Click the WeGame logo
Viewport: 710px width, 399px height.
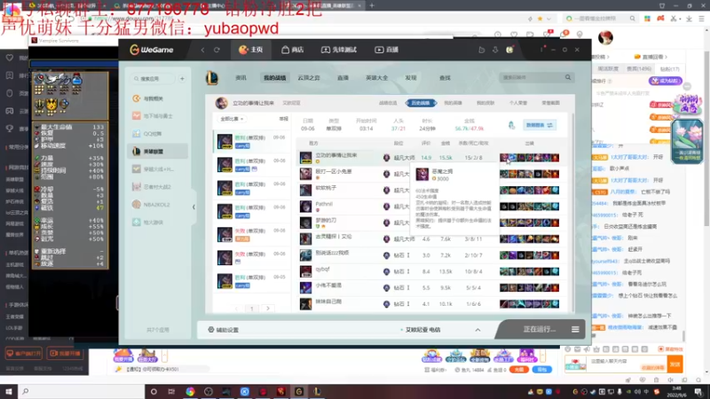pyautogui.click(x=151, y=50)
